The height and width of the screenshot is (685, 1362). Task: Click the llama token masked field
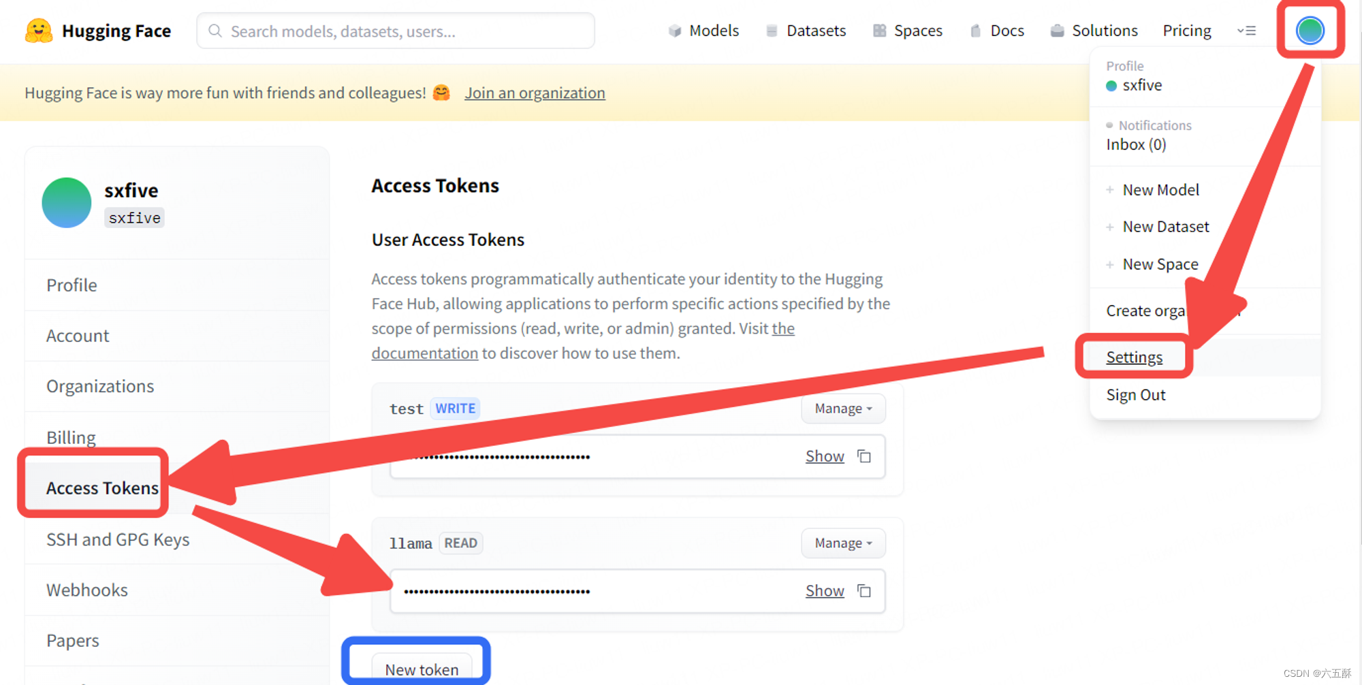(x=637, y=591)
